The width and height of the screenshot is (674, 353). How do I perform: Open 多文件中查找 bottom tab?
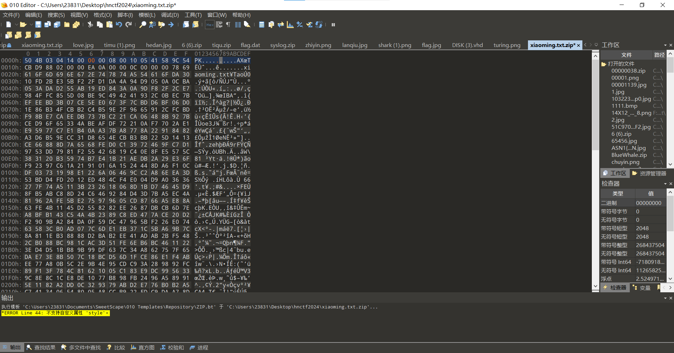click(81, 347)
